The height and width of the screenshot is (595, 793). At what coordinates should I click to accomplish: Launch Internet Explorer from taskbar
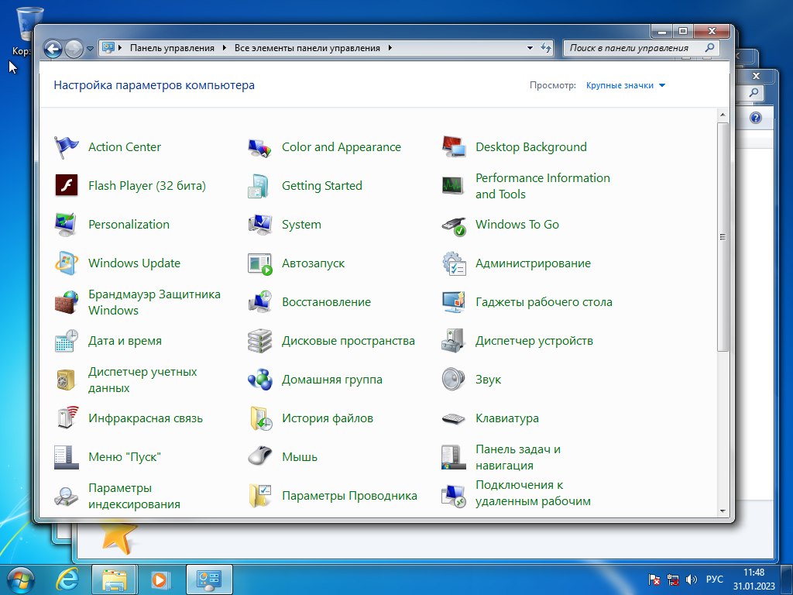click(68, 580)
